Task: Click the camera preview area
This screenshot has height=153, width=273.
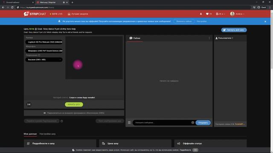Action: pyautogui.click(x=94, y=58)
